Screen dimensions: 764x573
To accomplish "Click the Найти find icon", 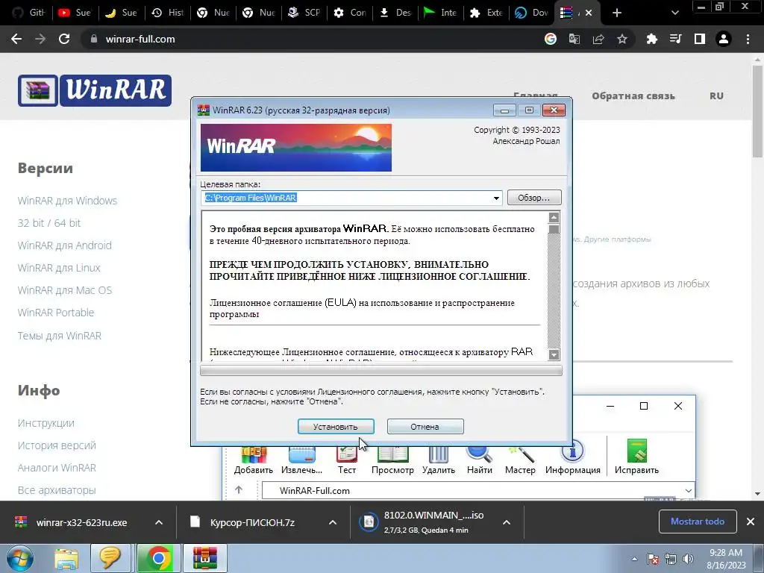I will tap(480, 460).
